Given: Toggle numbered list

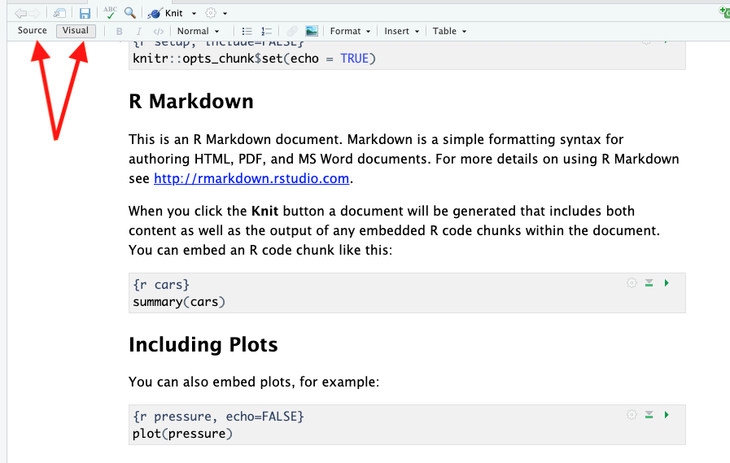Looking at the screenshot, I should click(x=266, y=31).
